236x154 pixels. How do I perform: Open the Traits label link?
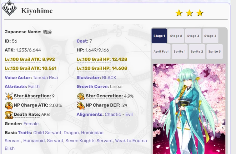point(24,133)
